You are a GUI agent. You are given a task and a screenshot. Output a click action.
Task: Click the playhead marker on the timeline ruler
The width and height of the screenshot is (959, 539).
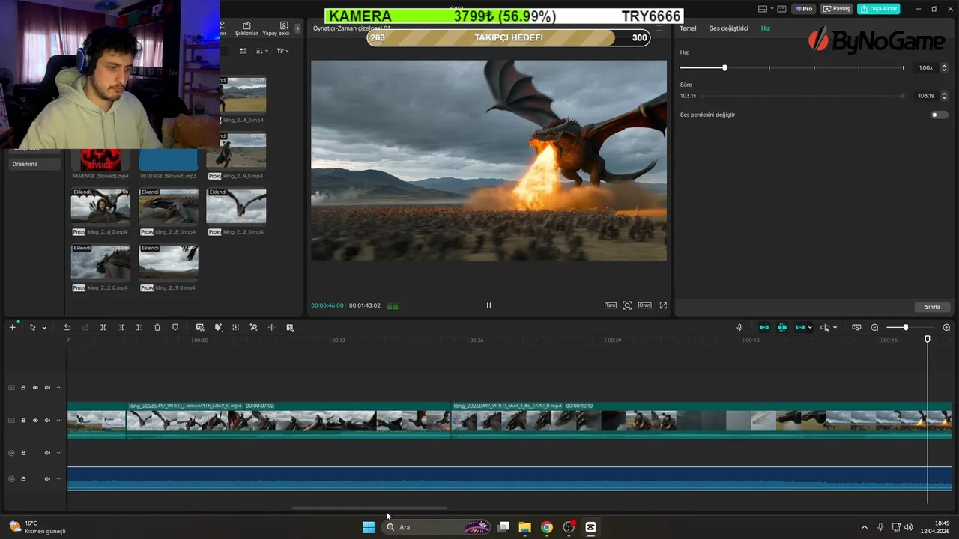(927, 340)
